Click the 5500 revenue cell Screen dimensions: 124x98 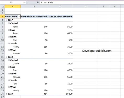pyautogui.click(x=60, y=77)
